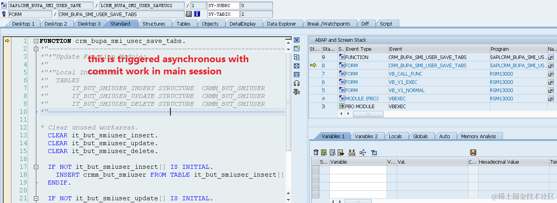Click the new tool icon with yellow star
This screenshot has height=203, width=557.
click(x=297, y=48)
